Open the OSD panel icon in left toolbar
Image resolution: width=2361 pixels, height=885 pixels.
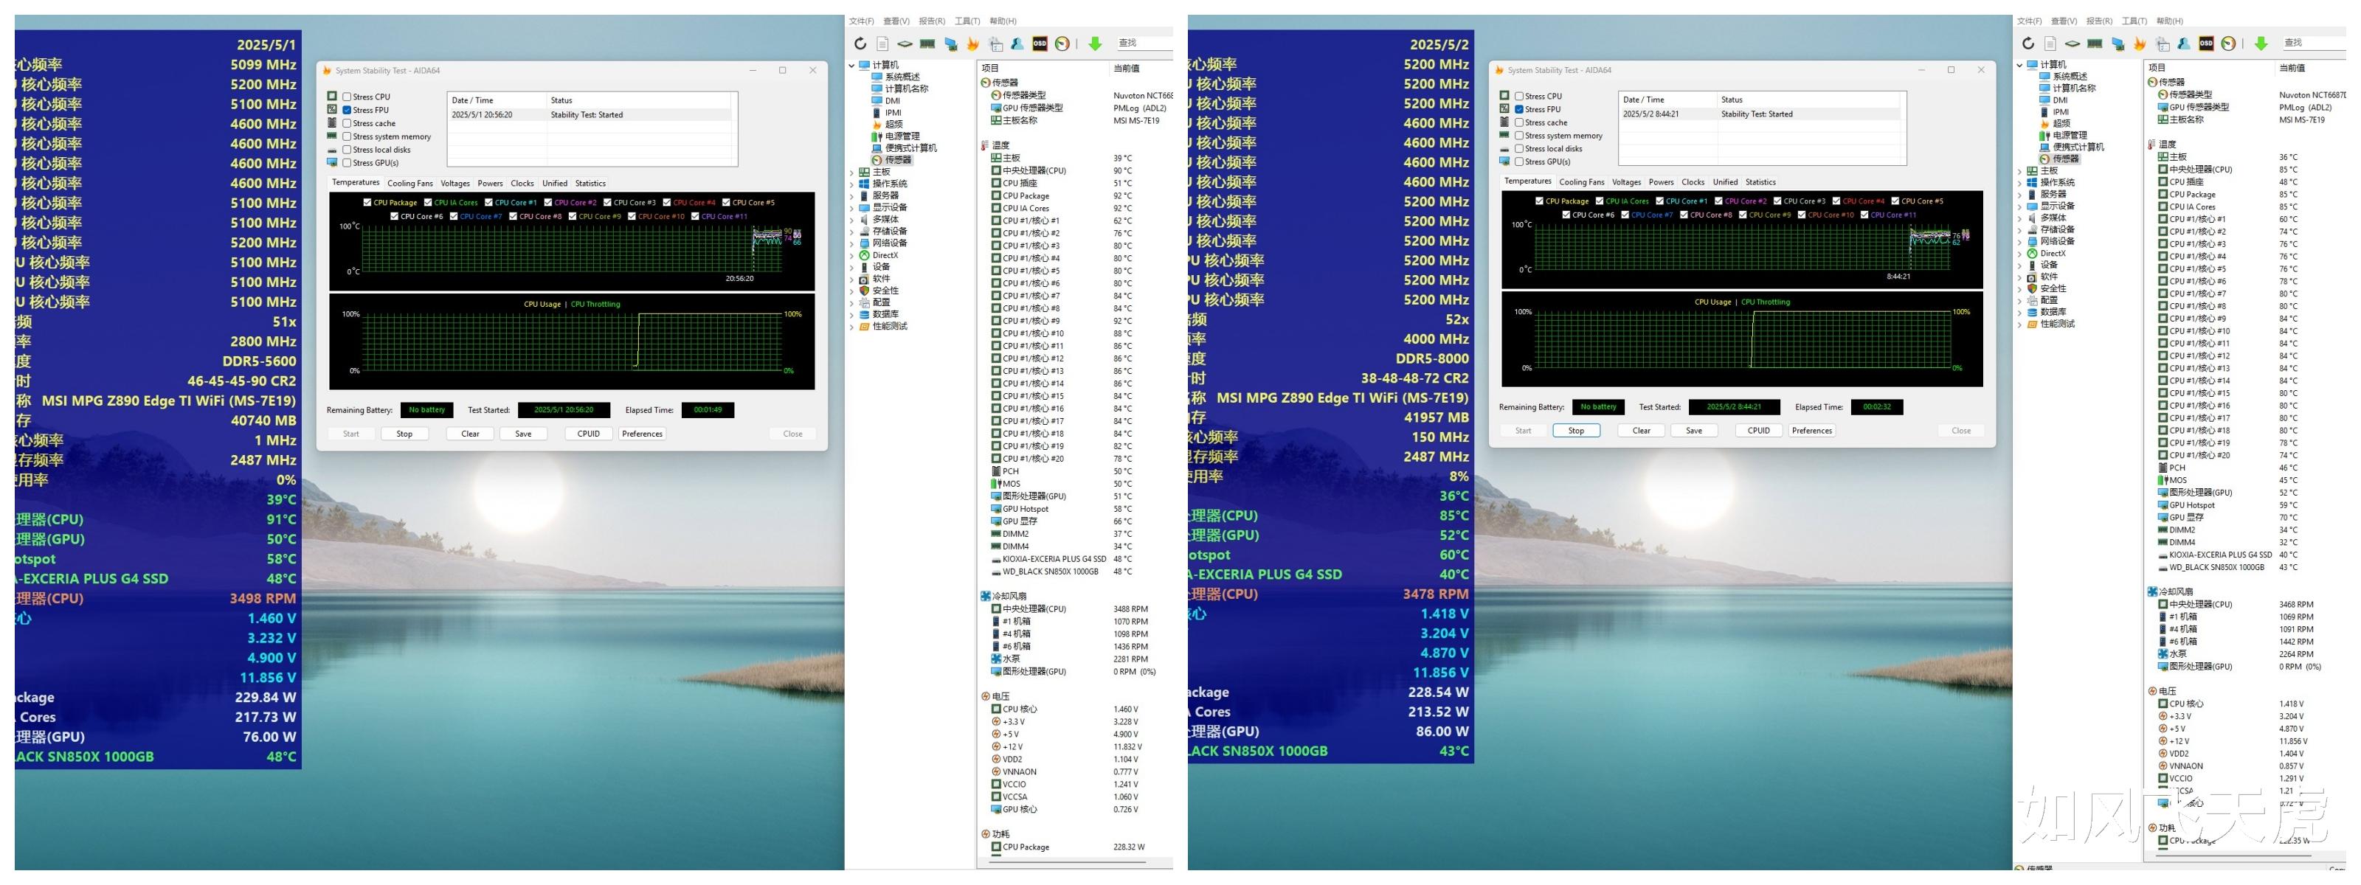click(1040, 43)
